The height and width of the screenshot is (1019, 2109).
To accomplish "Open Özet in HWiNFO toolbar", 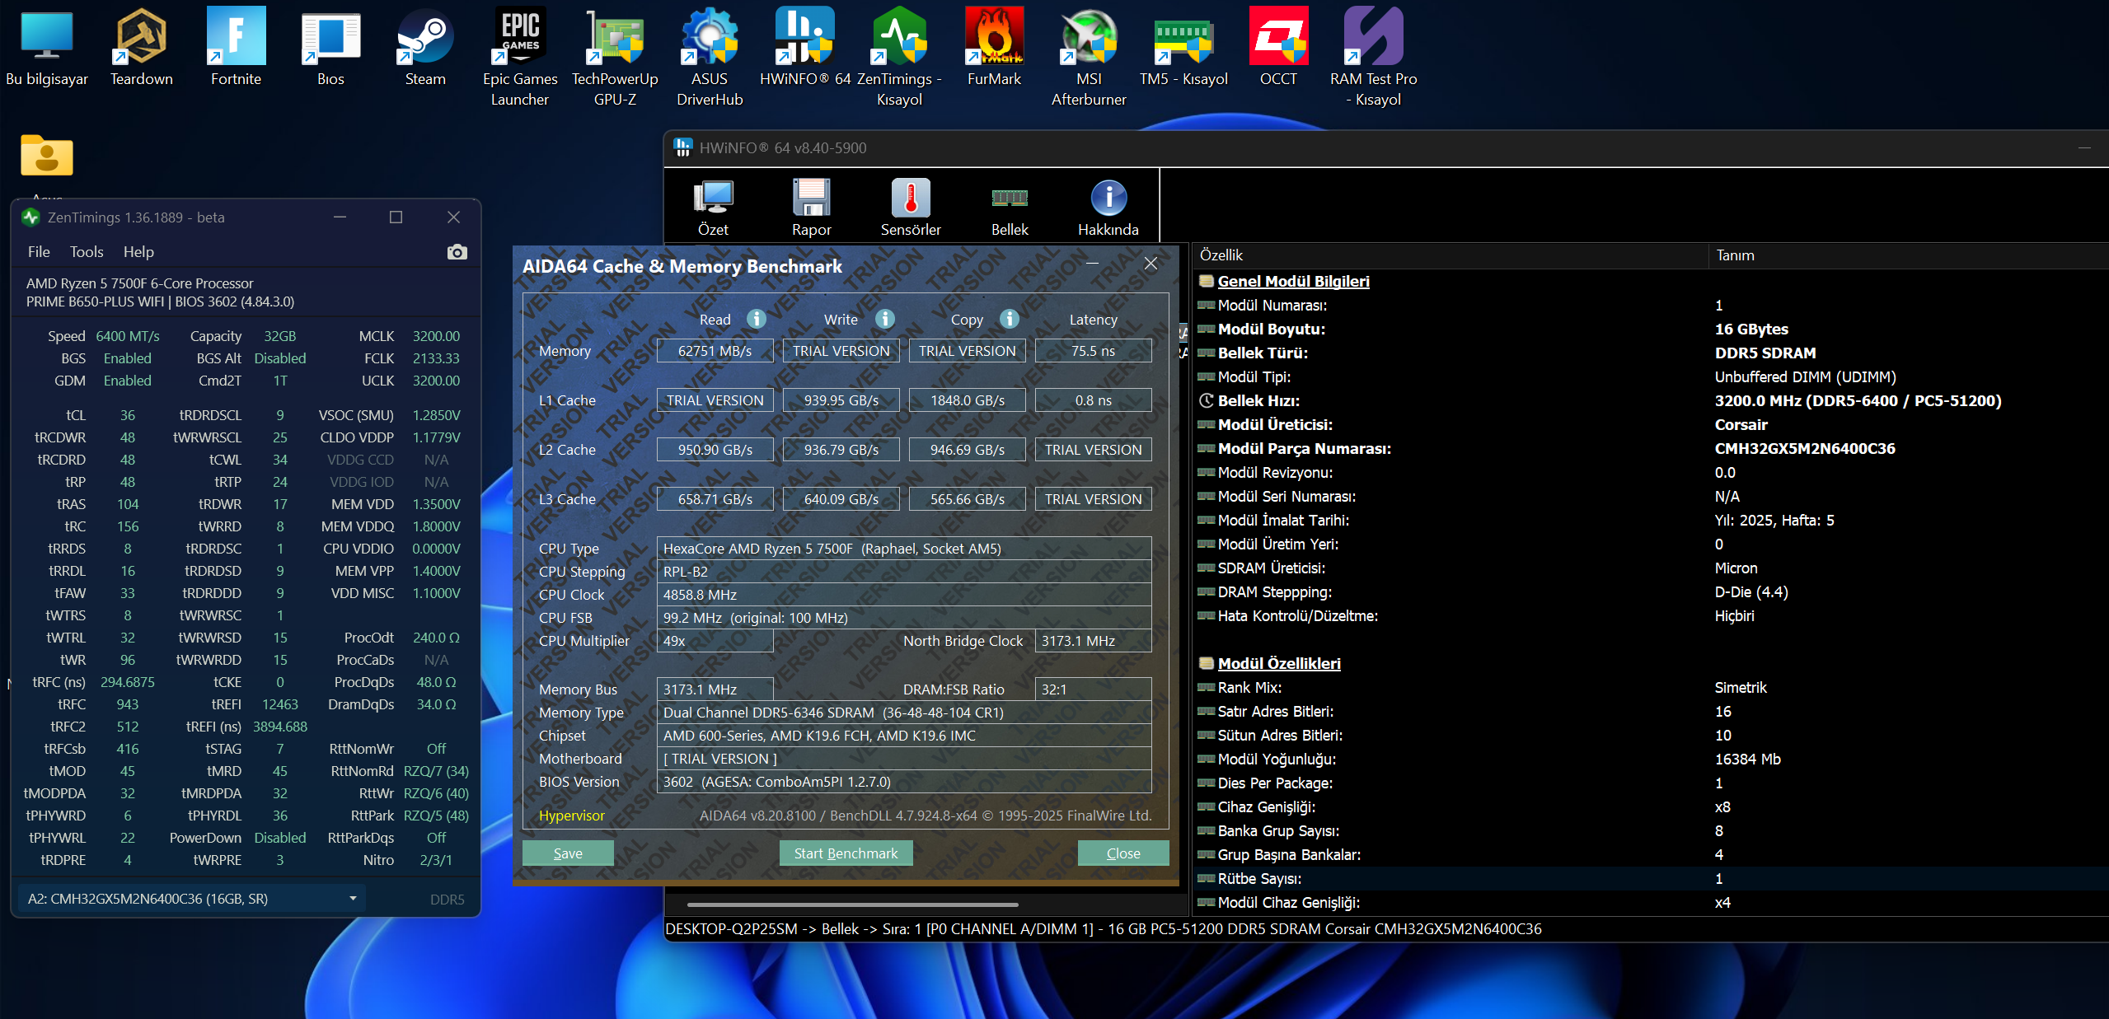I will 713,208.
